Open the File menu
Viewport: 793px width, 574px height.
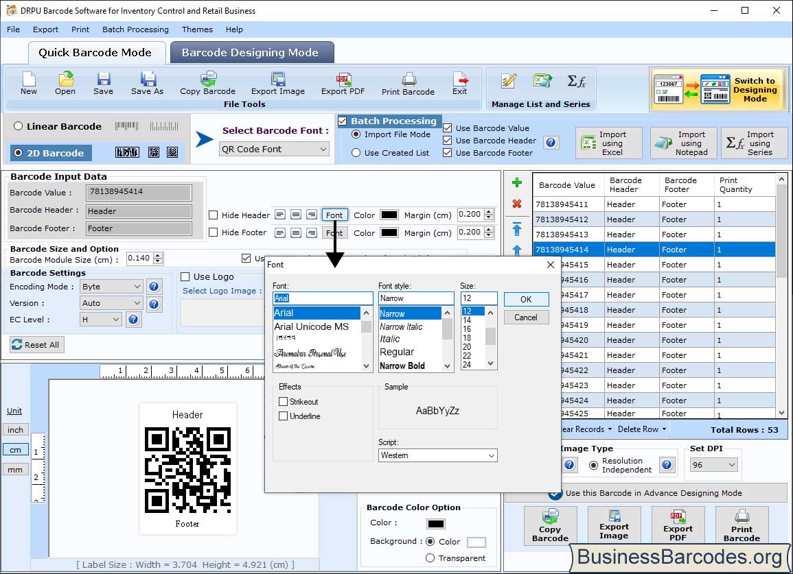(x=13, y=29)
